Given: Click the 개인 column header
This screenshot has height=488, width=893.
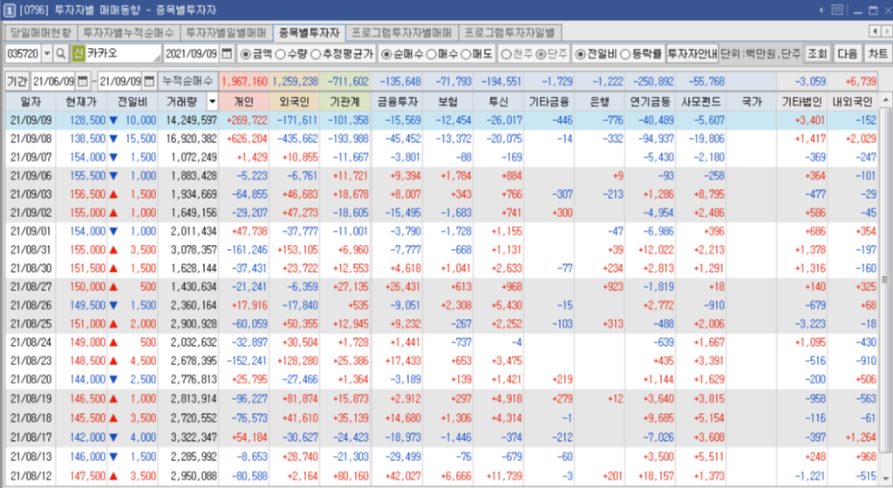Looking at the screenshot, I should pyautogui.click(x=244, y=102).
